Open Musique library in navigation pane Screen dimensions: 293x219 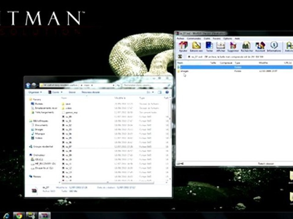[38, 134]
